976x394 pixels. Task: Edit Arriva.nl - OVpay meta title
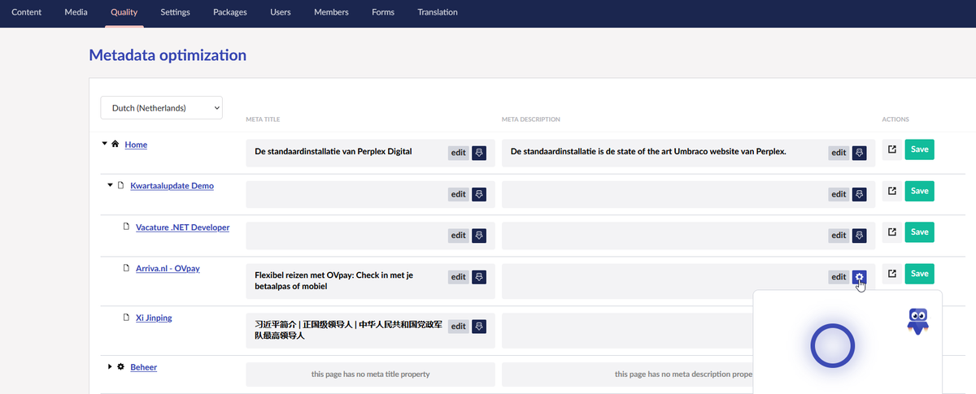pyautogui.click(x=459, y=277)
